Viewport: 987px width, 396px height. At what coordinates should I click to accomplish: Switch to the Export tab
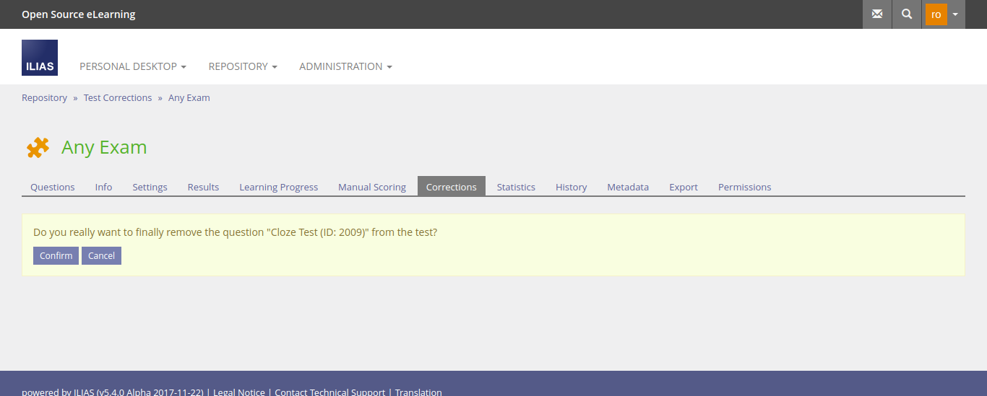pyautogui.click(x=684, y=187)
